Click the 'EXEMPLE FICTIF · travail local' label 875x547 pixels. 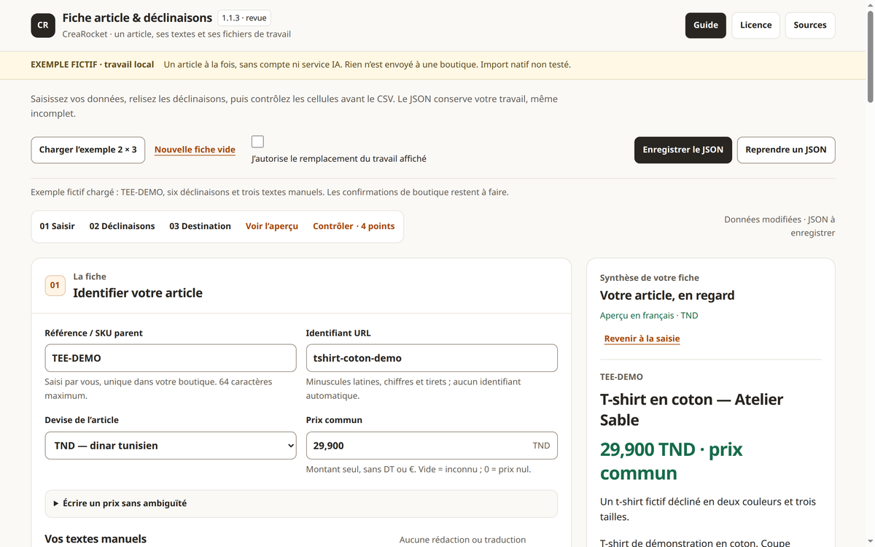(x=93, y=64)
